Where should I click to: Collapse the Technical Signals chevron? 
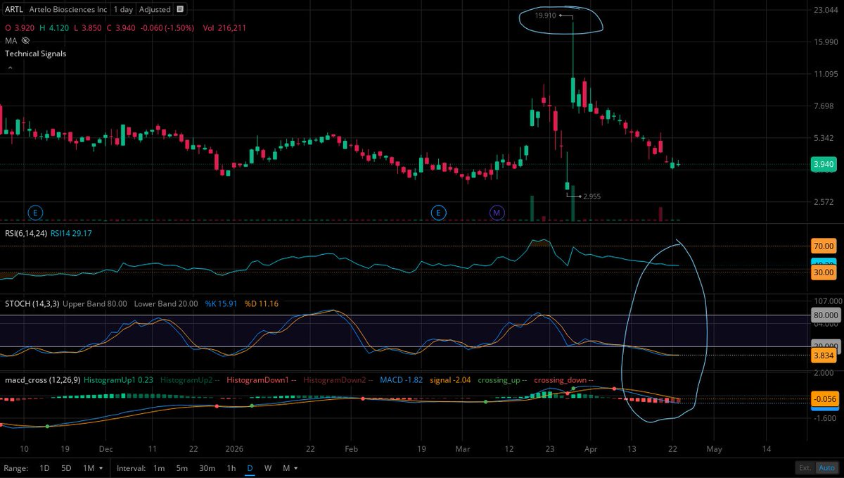10,68
